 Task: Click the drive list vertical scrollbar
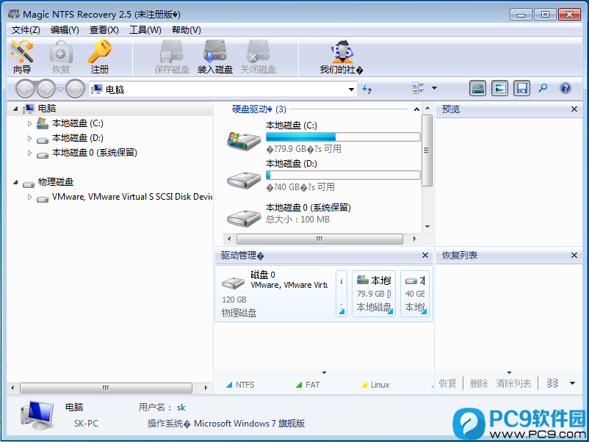427,151
